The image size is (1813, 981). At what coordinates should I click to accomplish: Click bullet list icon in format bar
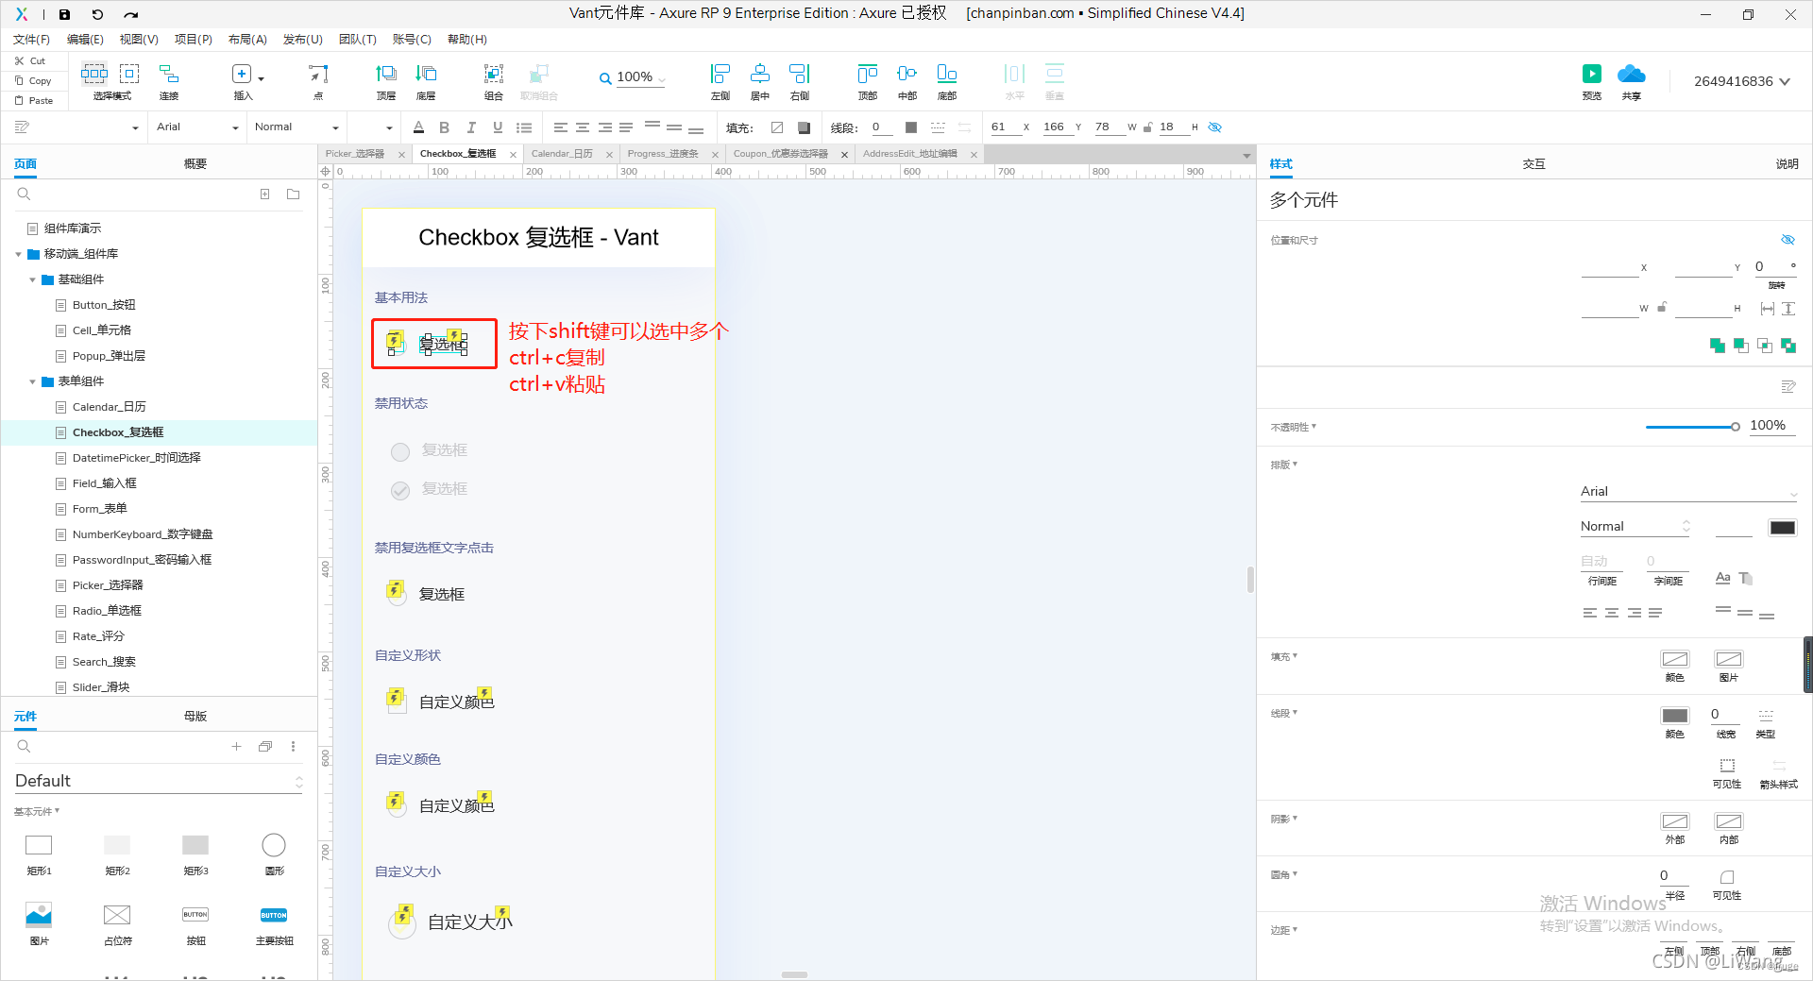[x=524, y=127]
